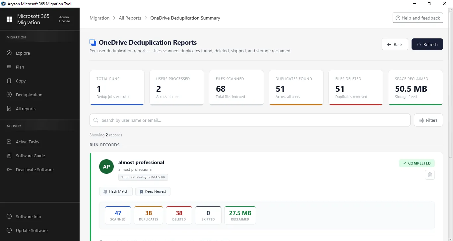Image resolution: width=453 pixels, height=241 pixels.
Task: Click the almost professional user name heading
Action: pos(141,163)
